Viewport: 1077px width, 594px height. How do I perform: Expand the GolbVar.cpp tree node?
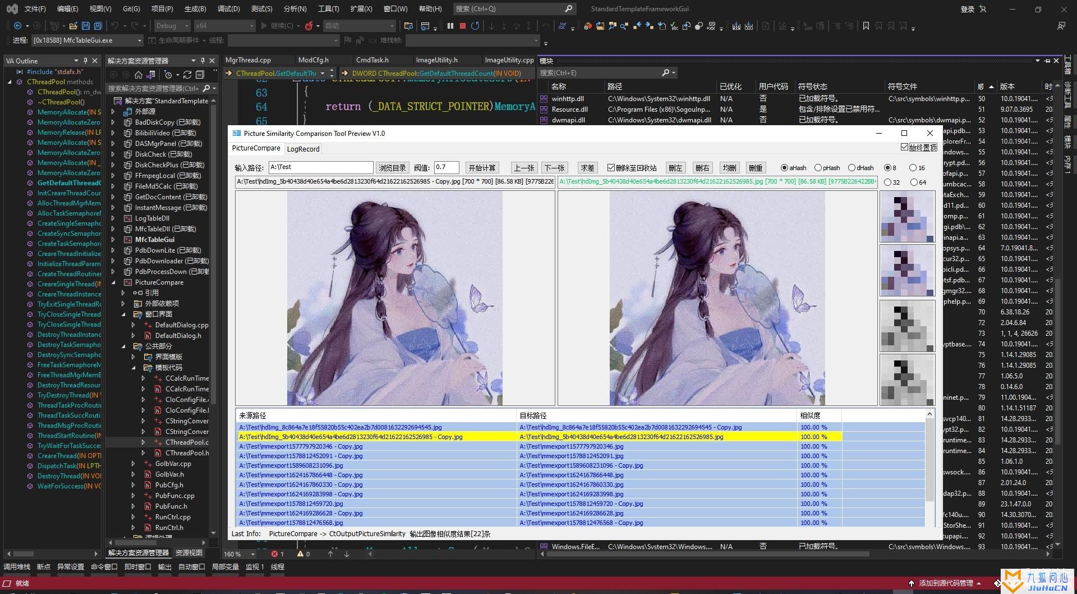pyautogui.click(x=133, y=464)
